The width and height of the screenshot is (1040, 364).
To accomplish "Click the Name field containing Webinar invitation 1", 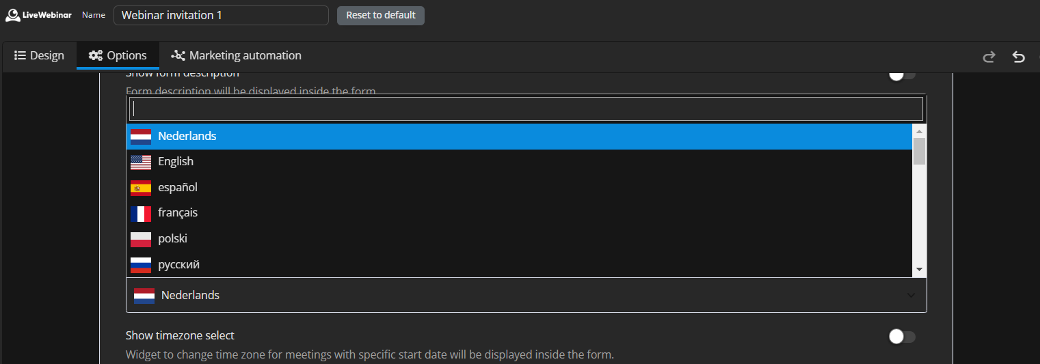I will click(221, 15).
